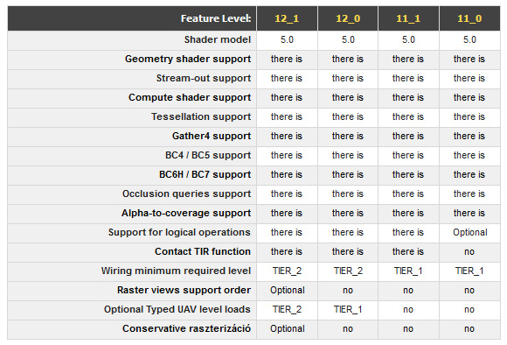Select the Conservative raszterizáció row label
Screen dimensions: 507x345
186,328
